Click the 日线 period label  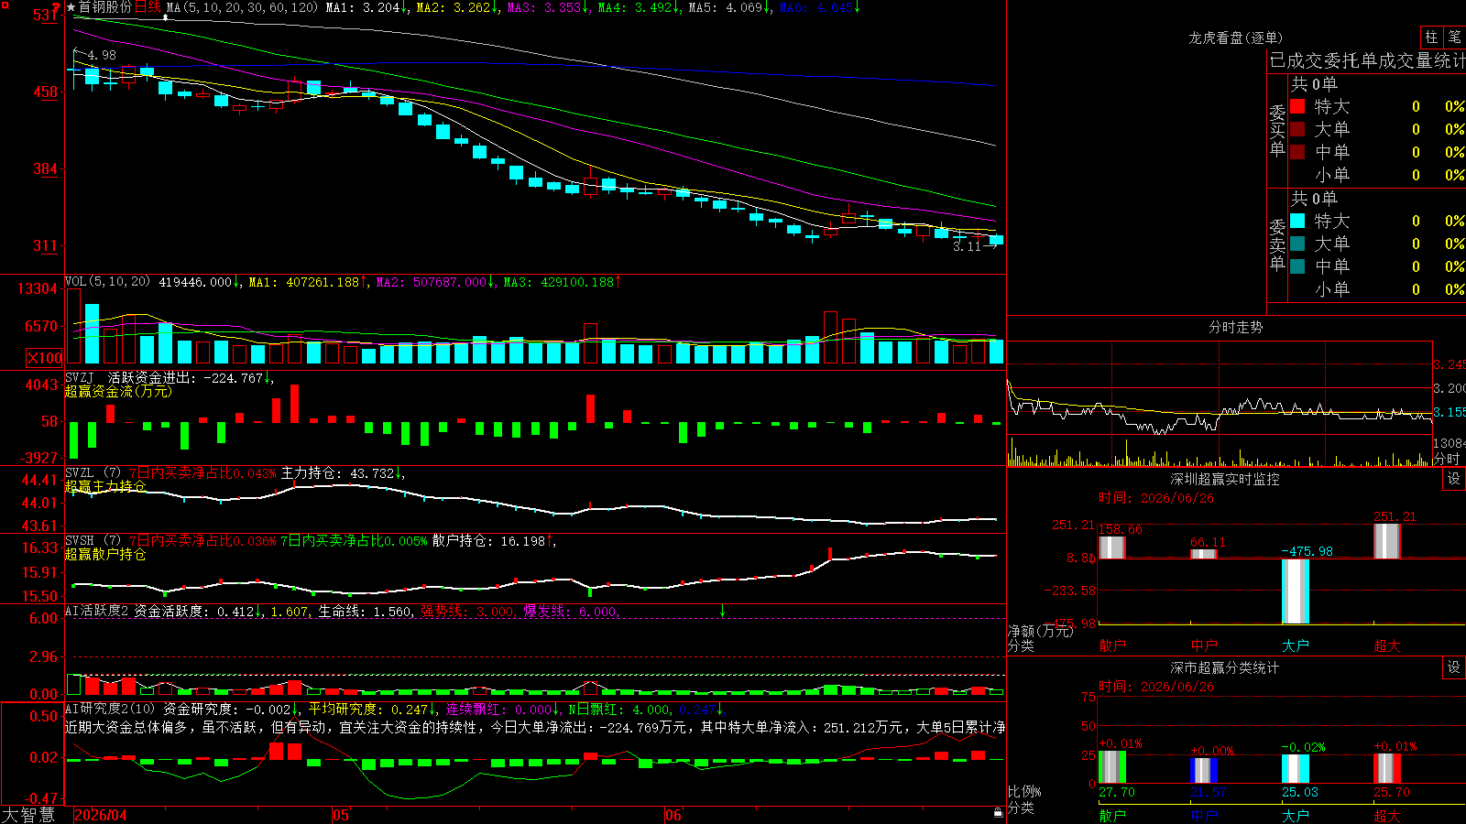(148, 7)
